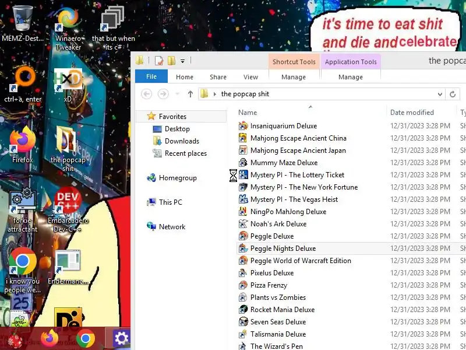
Task: Select 'Mahjong Escape Ancient China' file name
Action: coord(298,138)
